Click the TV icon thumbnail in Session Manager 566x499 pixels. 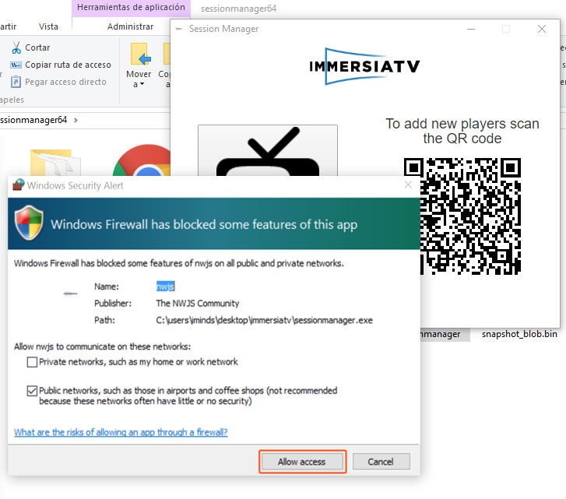pyautogui.click(x=268, y=151)
